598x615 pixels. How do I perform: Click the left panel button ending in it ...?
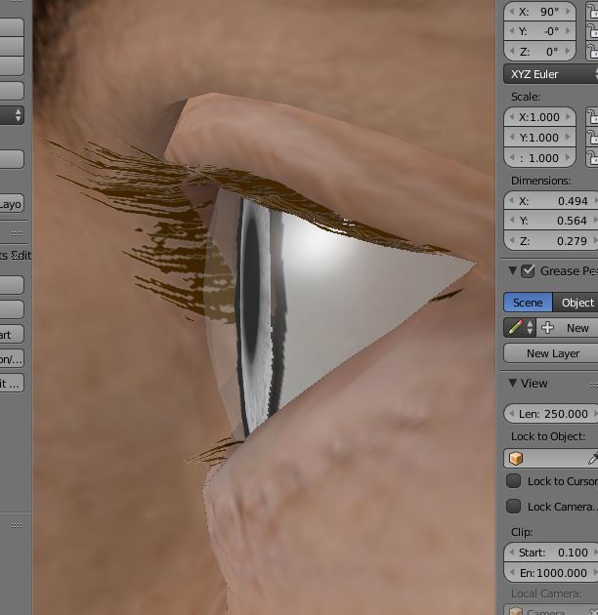12,383
